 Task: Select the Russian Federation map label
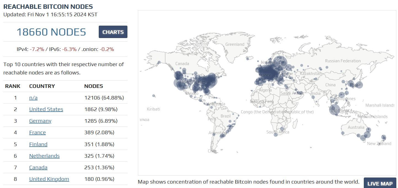[x=343, y=61]
